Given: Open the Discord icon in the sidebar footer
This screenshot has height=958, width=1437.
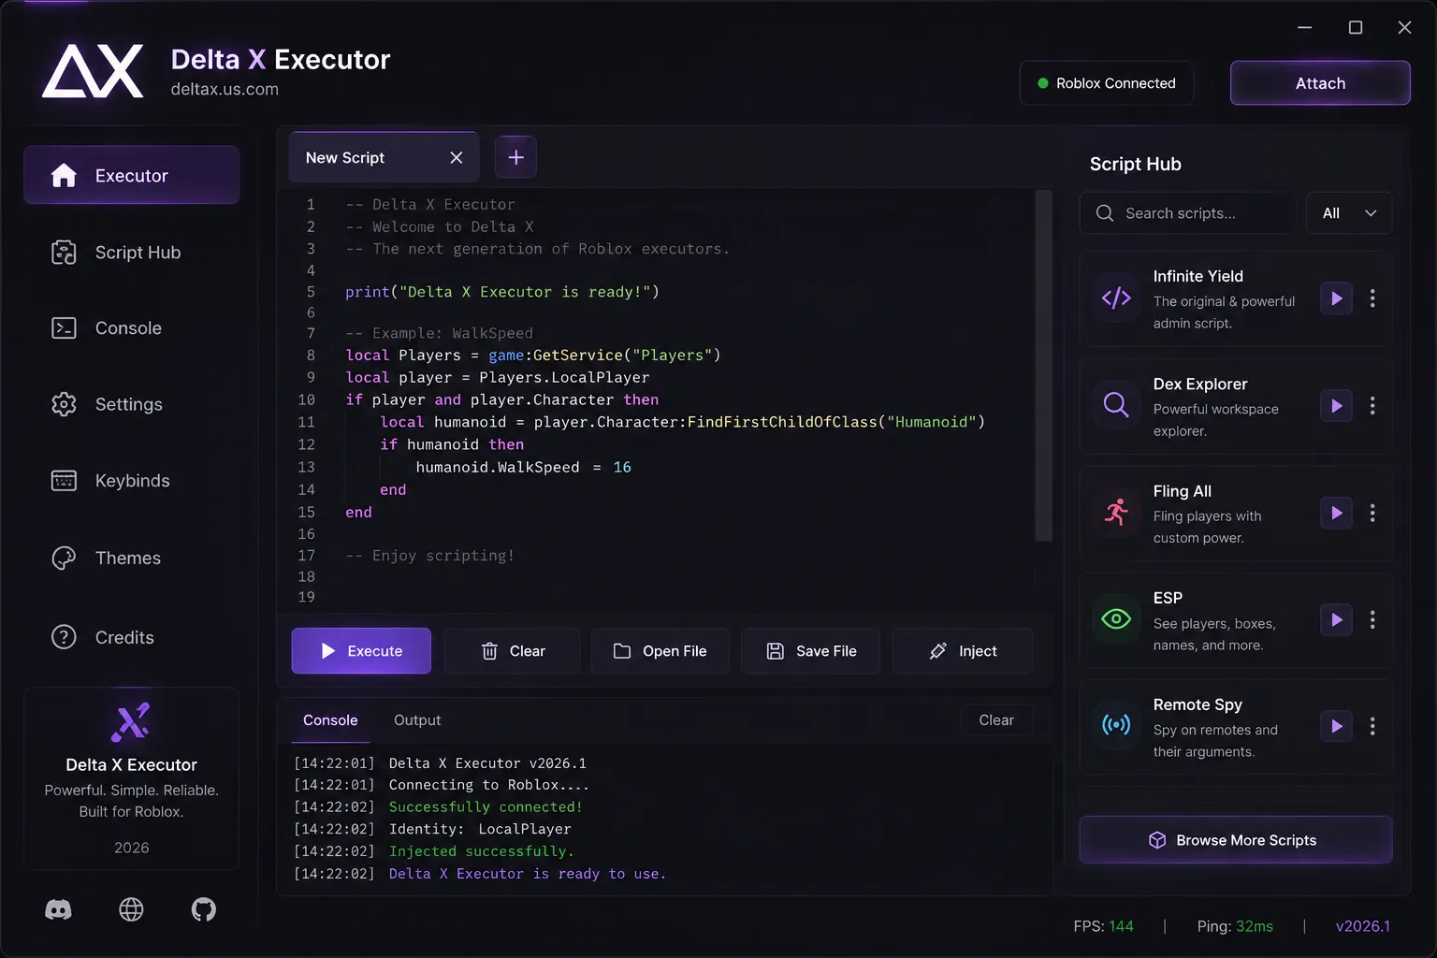Looking at the screenshot, I should (x=58, y=909).
